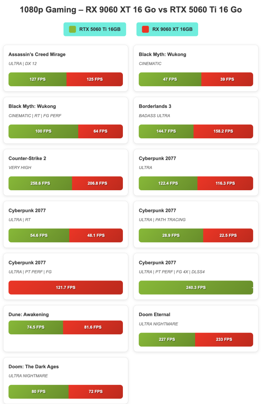This screenshot has width=272, height=404.
Task: Click the 22.5 FPS path tracing bar
Action: [x=228, y=236]
